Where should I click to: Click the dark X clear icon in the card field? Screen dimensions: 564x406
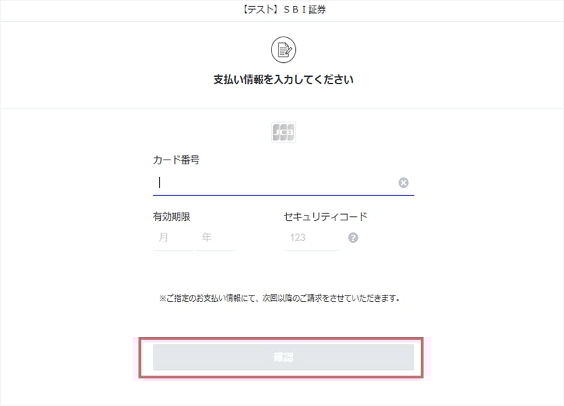403,182
